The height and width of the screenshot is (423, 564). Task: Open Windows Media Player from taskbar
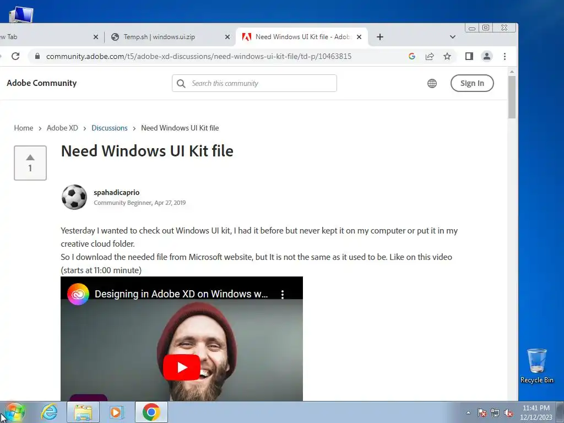pyautogui.click(x=117, y=412)
